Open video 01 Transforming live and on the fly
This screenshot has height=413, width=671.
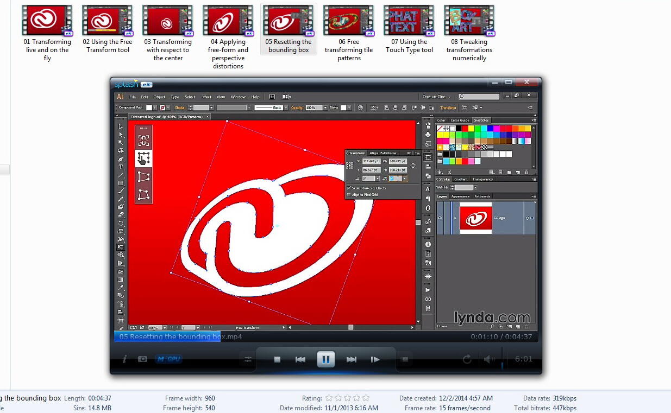coord(47,34)
